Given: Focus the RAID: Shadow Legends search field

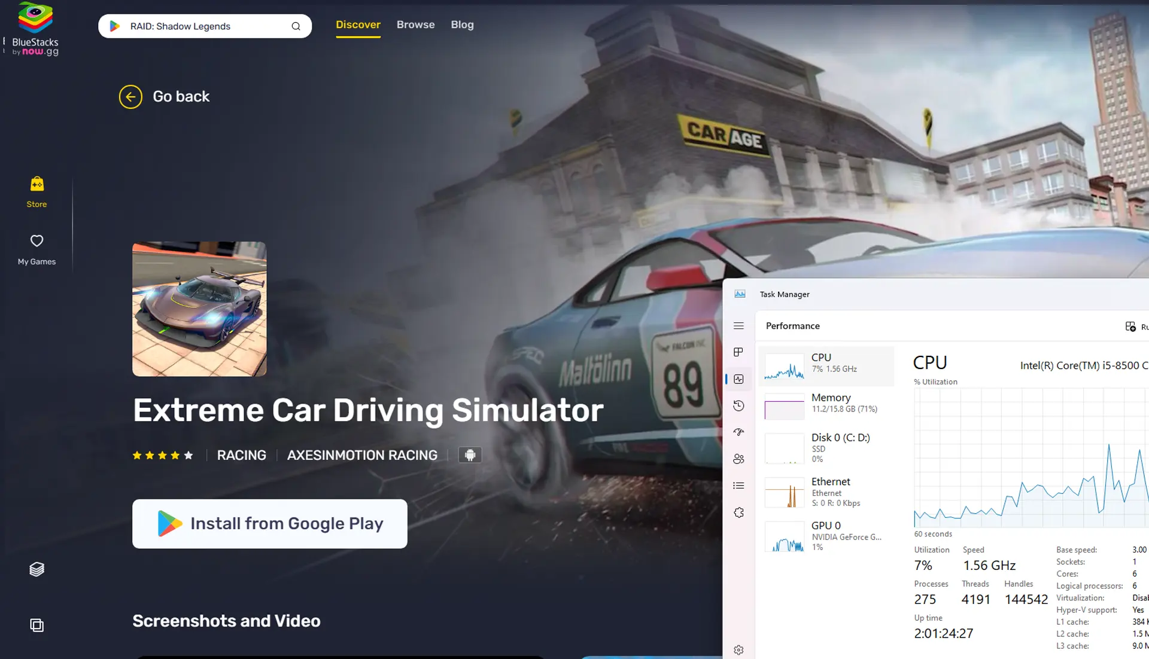Looking at the screenshot, I should pyautogui.click(x=205, y=26).
